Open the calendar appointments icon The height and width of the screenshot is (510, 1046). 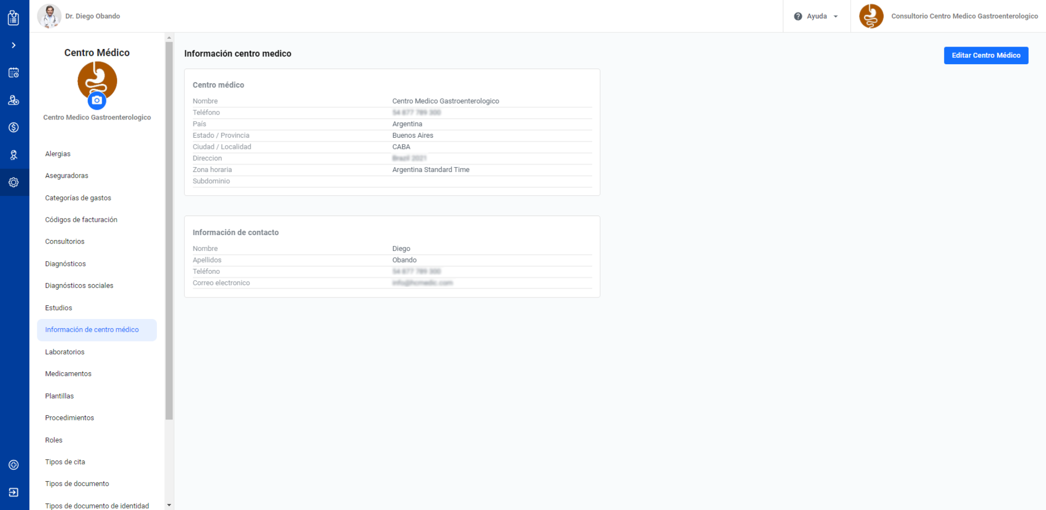click(14, 73)
